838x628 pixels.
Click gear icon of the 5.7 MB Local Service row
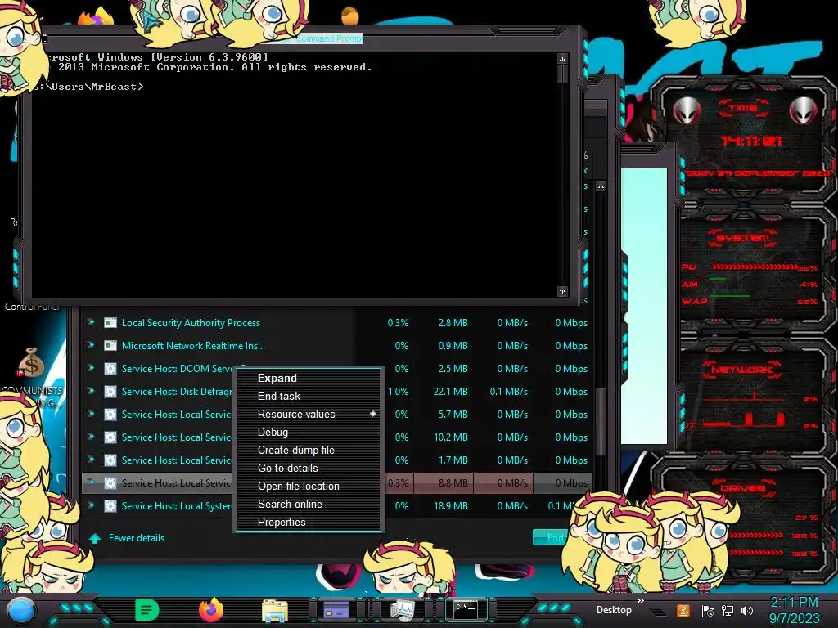coord(110,415)
